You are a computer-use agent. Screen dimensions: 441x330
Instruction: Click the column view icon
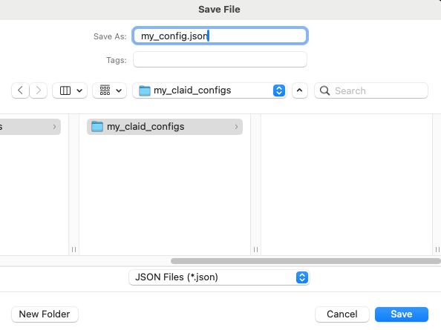pos(65,90)
